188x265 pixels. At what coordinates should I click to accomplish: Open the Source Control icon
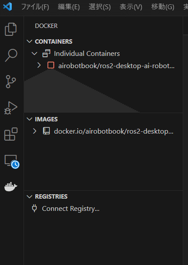(x=11, y=82)
